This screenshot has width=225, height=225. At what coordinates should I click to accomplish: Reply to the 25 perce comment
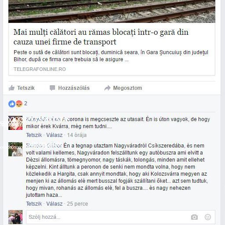click(x=54, y=204)
